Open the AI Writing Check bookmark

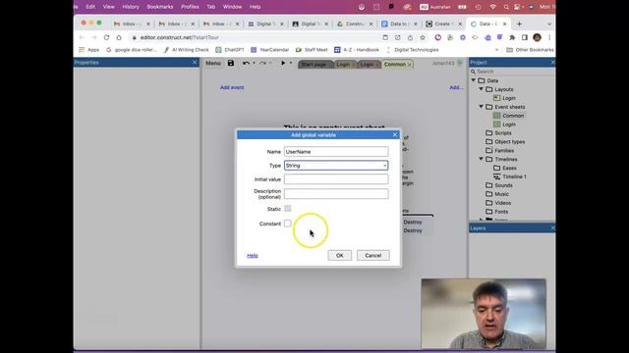[x=187, y=50]
